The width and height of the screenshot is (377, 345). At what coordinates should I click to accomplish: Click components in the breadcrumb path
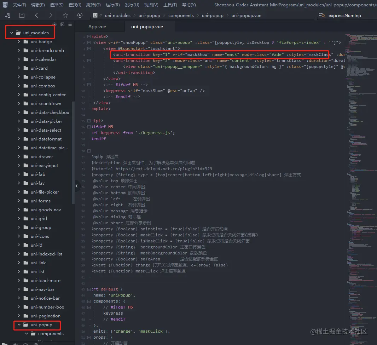tap(181, 16)
